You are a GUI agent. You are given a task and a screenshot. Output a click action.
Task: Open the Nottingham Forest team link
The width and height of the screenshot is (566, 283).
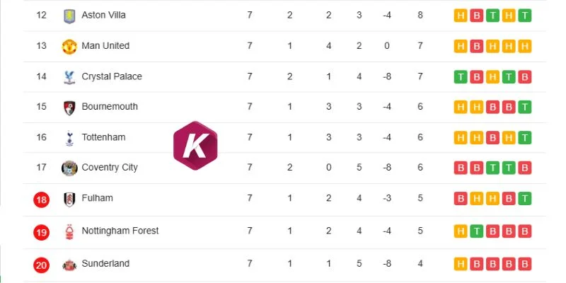click(x=120, y=231)
